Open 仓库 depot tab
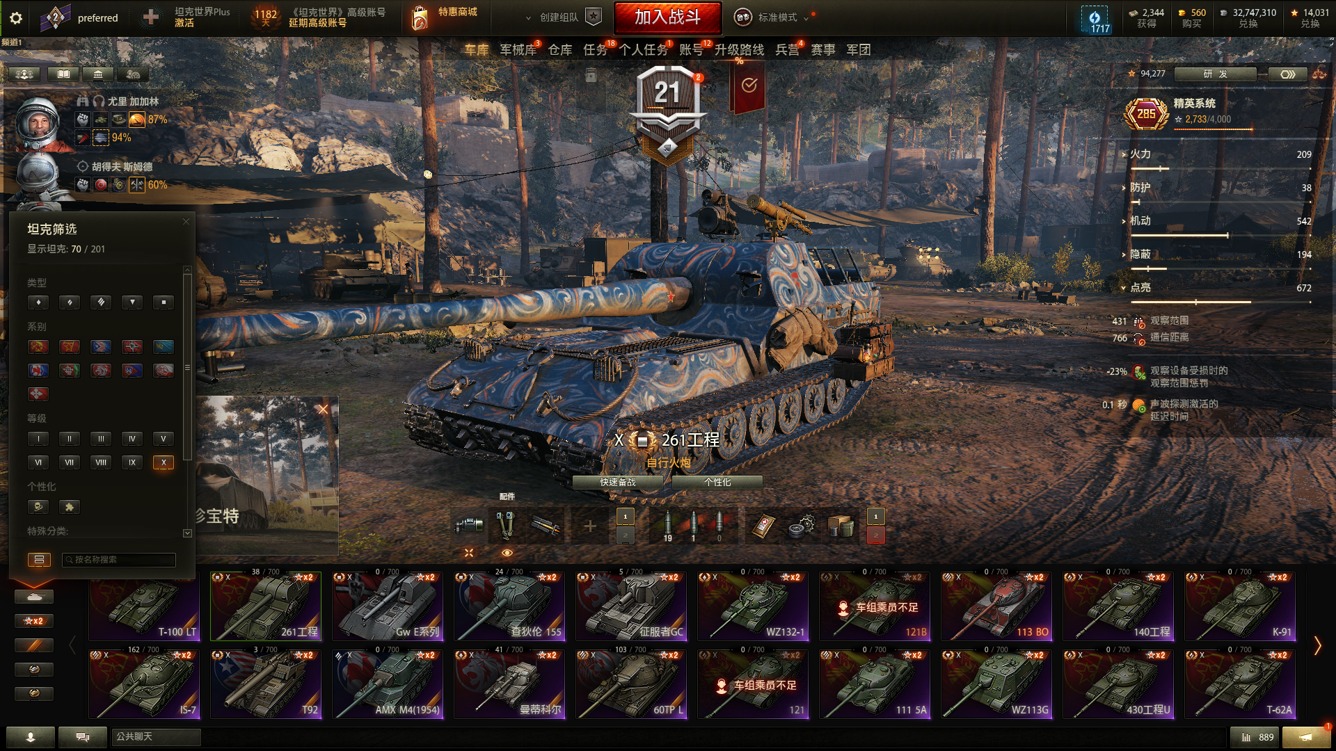This screenshot has height=751, width=1336. (x=560, y=49)
